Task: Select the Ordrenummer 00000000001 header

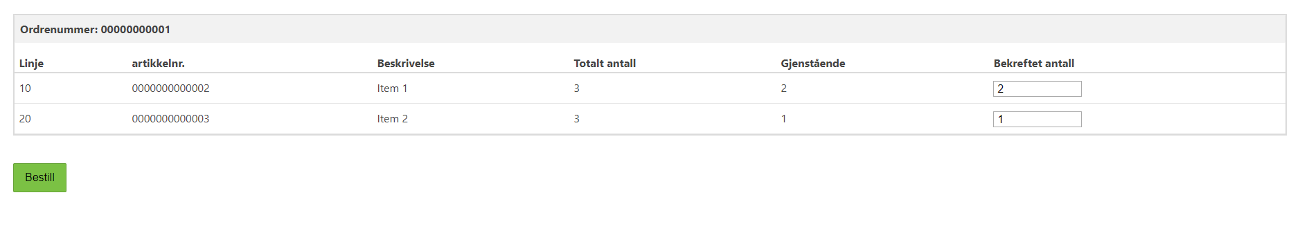Action: point(95,29)
